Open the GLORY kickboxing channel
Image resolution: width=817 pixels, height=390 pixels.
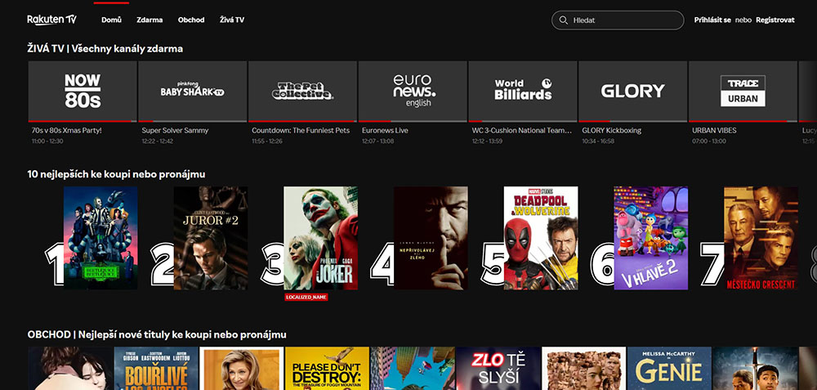pyautogui.click(x=632, y=91)
